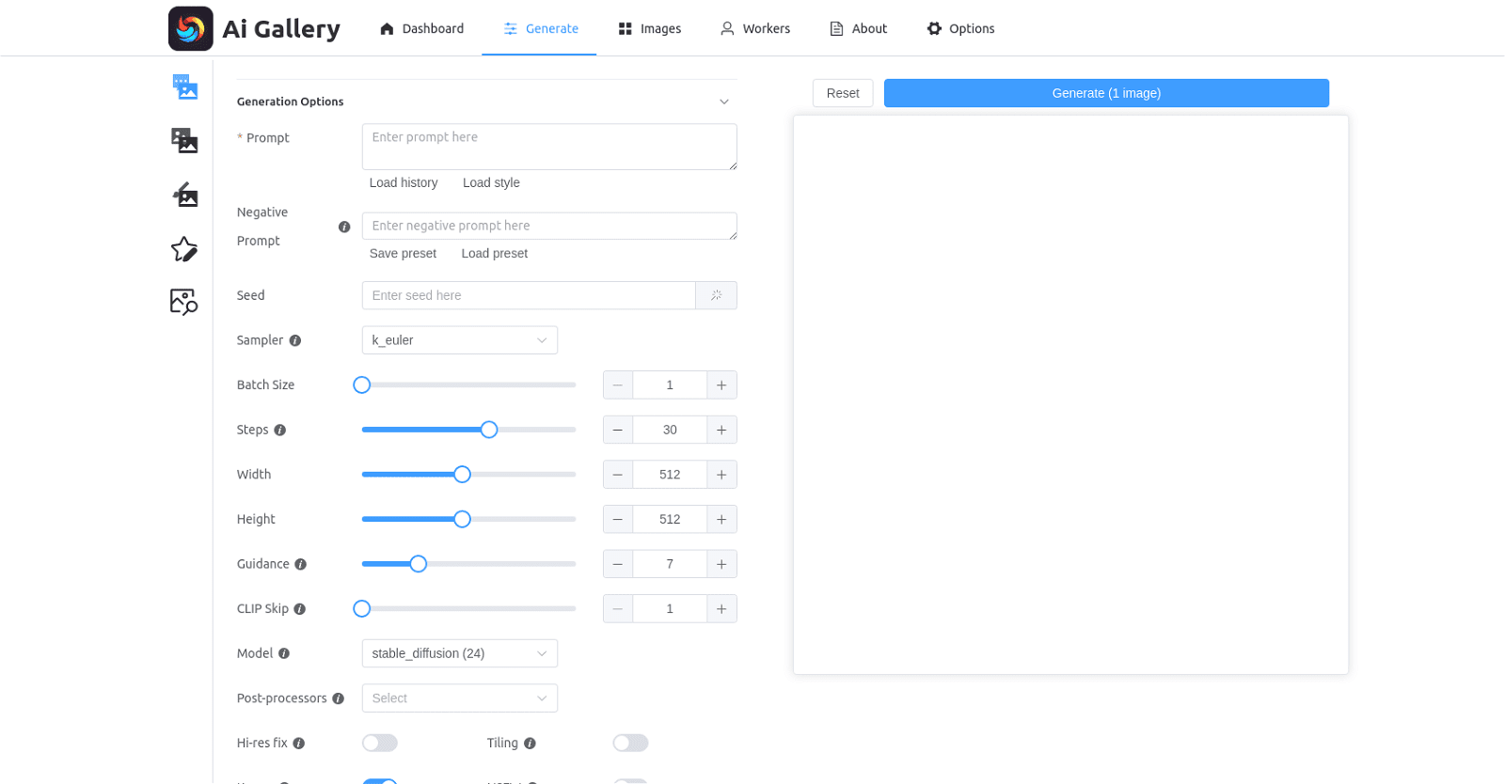The width and height of the screenshot is (1505, 784).
Task: Open the Sampler k_euler dropdown
Action: (459, 340)
